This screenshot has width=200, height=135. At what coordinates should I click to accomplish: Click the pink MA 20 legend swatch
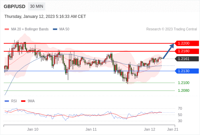7,29
